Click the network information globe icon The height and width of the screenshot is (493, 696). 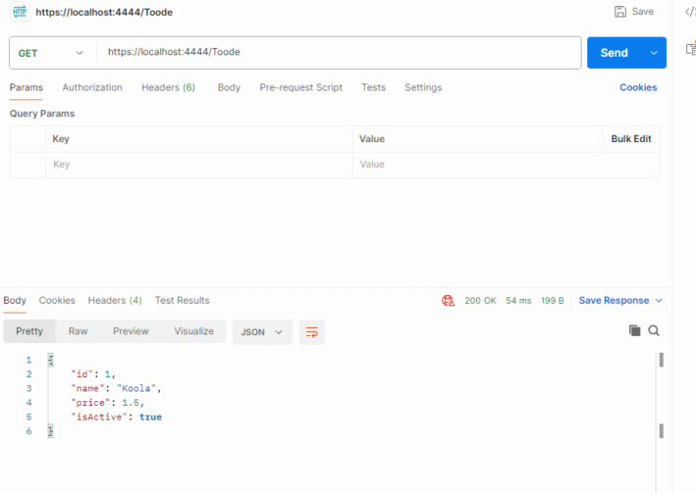449,301
